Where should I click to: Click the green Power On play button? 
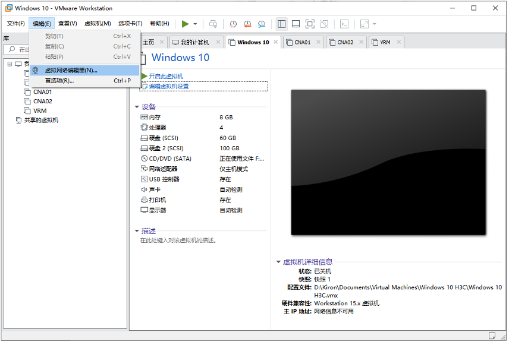coord(185,24)
